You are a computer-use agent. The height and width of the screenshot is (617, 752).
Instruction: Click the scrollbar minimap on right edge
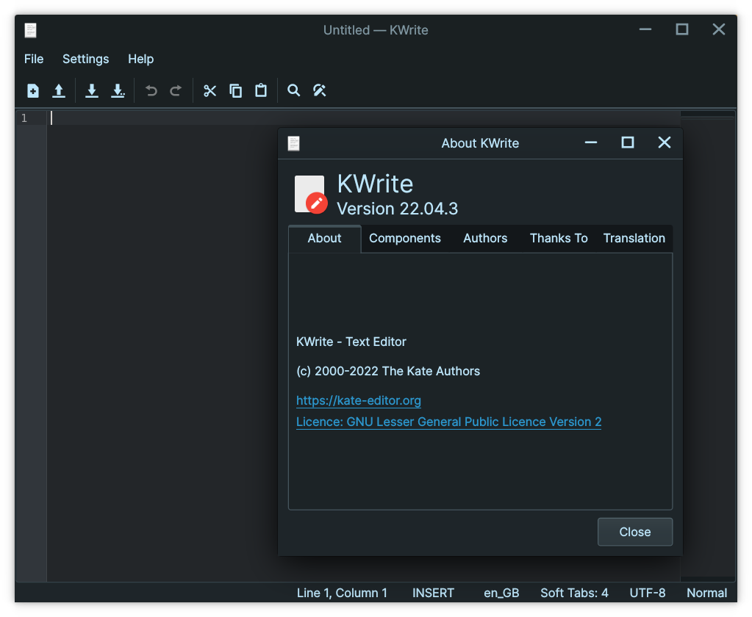pos(708,345)
